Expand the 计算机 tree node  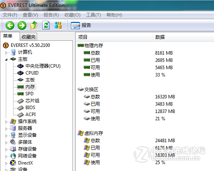click(x=6, y=53)
